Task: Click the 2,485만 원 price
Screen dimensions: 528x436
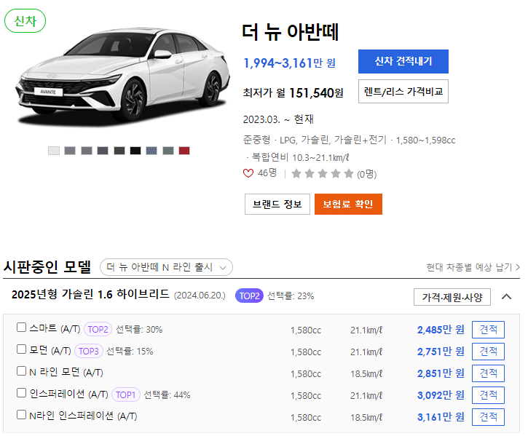Action: (x=441, y=330)
